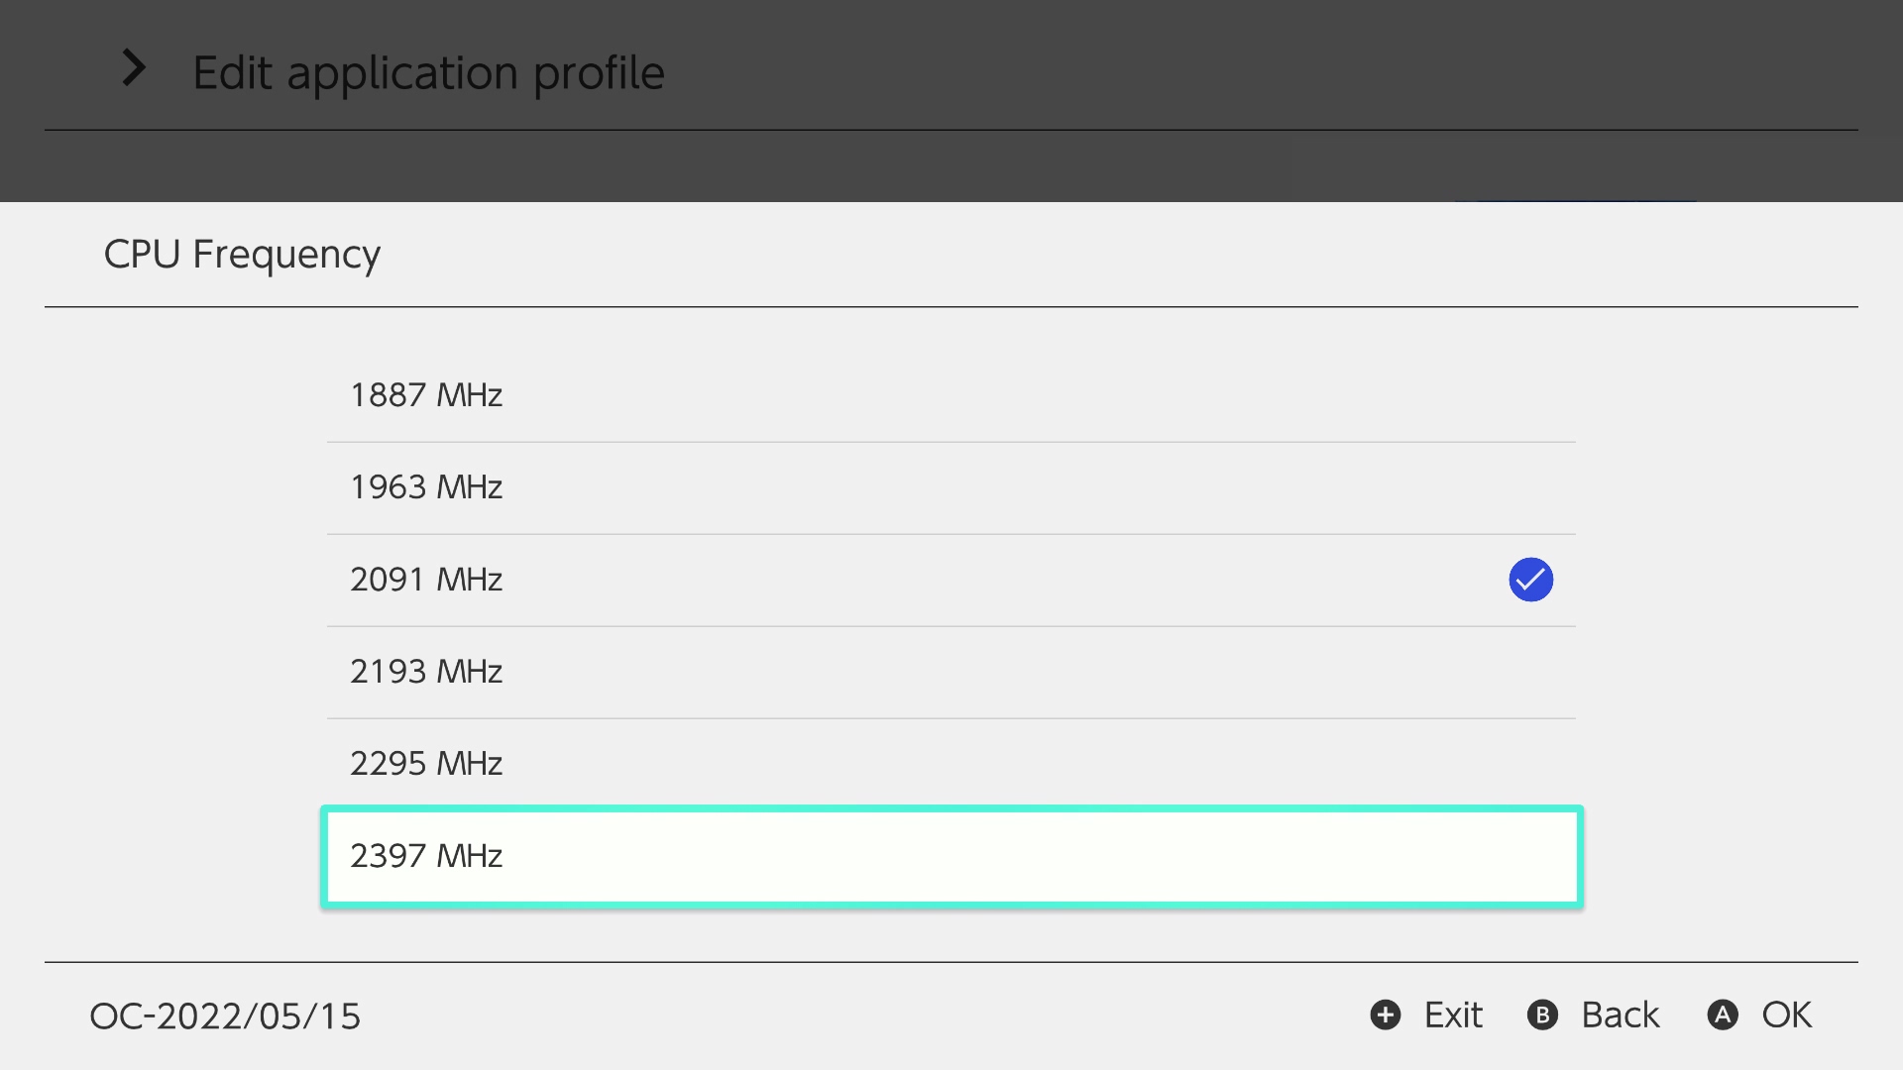The height and width of the screenshot is (1070, 1903).
Task: Click the CPU Frequency heading
Action: point(242,255)
